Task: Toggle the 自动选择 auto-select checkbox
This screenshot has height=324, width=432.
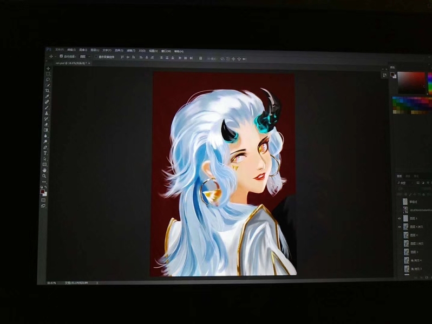Action: coord(61,56)
